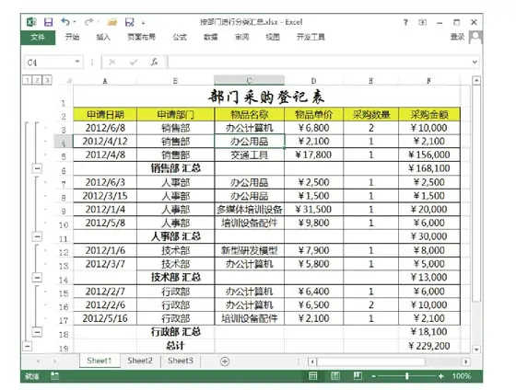The image size is (516, 390).
Task: Confirm the formula bar entry with checkmark
Action: click(x=134, y=62)
